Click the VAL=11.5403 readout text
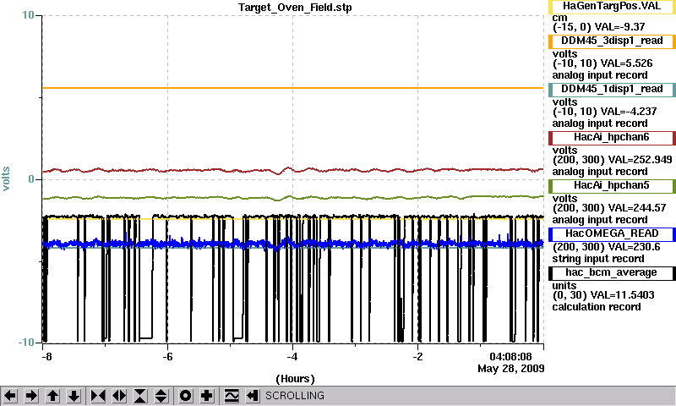Viewport: 676px width, 406px height. coord(622,295)
